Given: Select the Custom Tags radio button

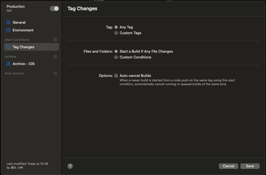Looking at the screenshot, I should click(x=116, y=33).
